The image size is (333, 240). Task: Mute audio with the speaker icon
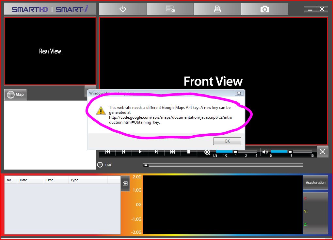(x=265, y=152)
